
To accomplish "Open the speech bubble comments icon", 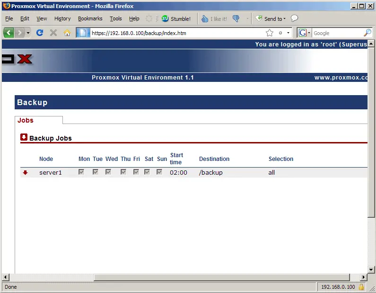I will tap(294, 18).
